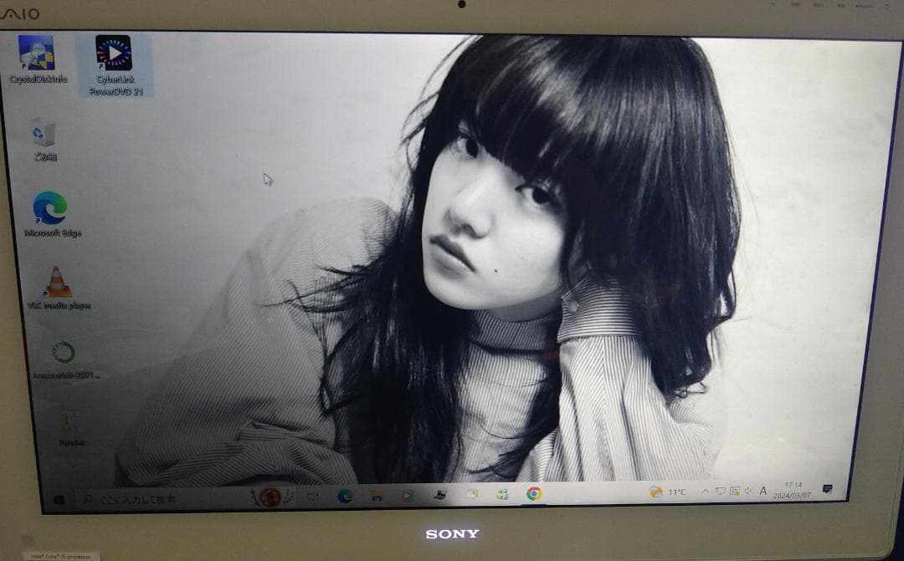Expand hidden system tray icons chevron

coord(705,492)
